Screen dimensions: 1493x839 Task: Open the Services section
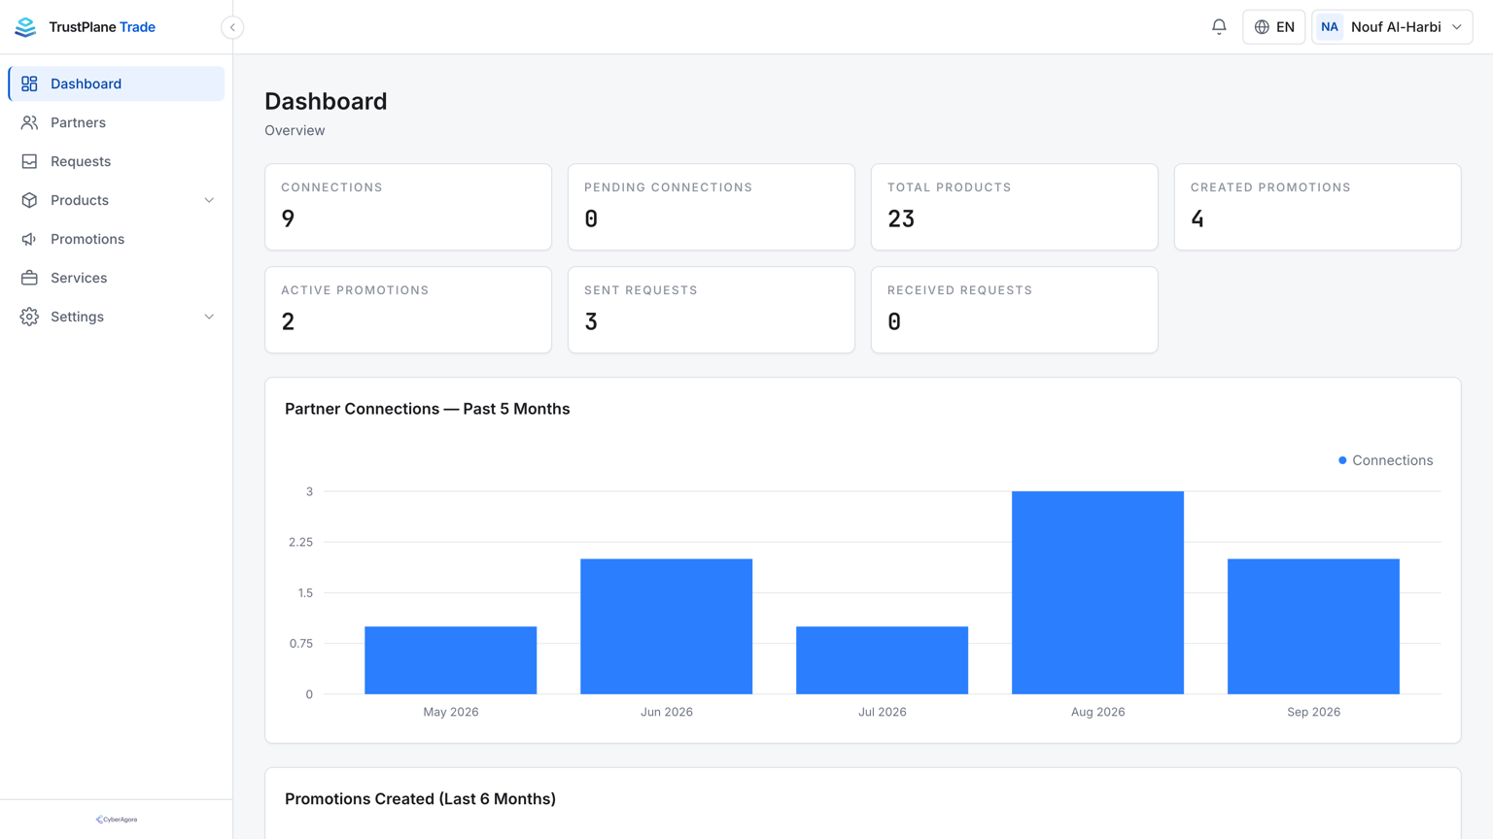tap(117, 278)
